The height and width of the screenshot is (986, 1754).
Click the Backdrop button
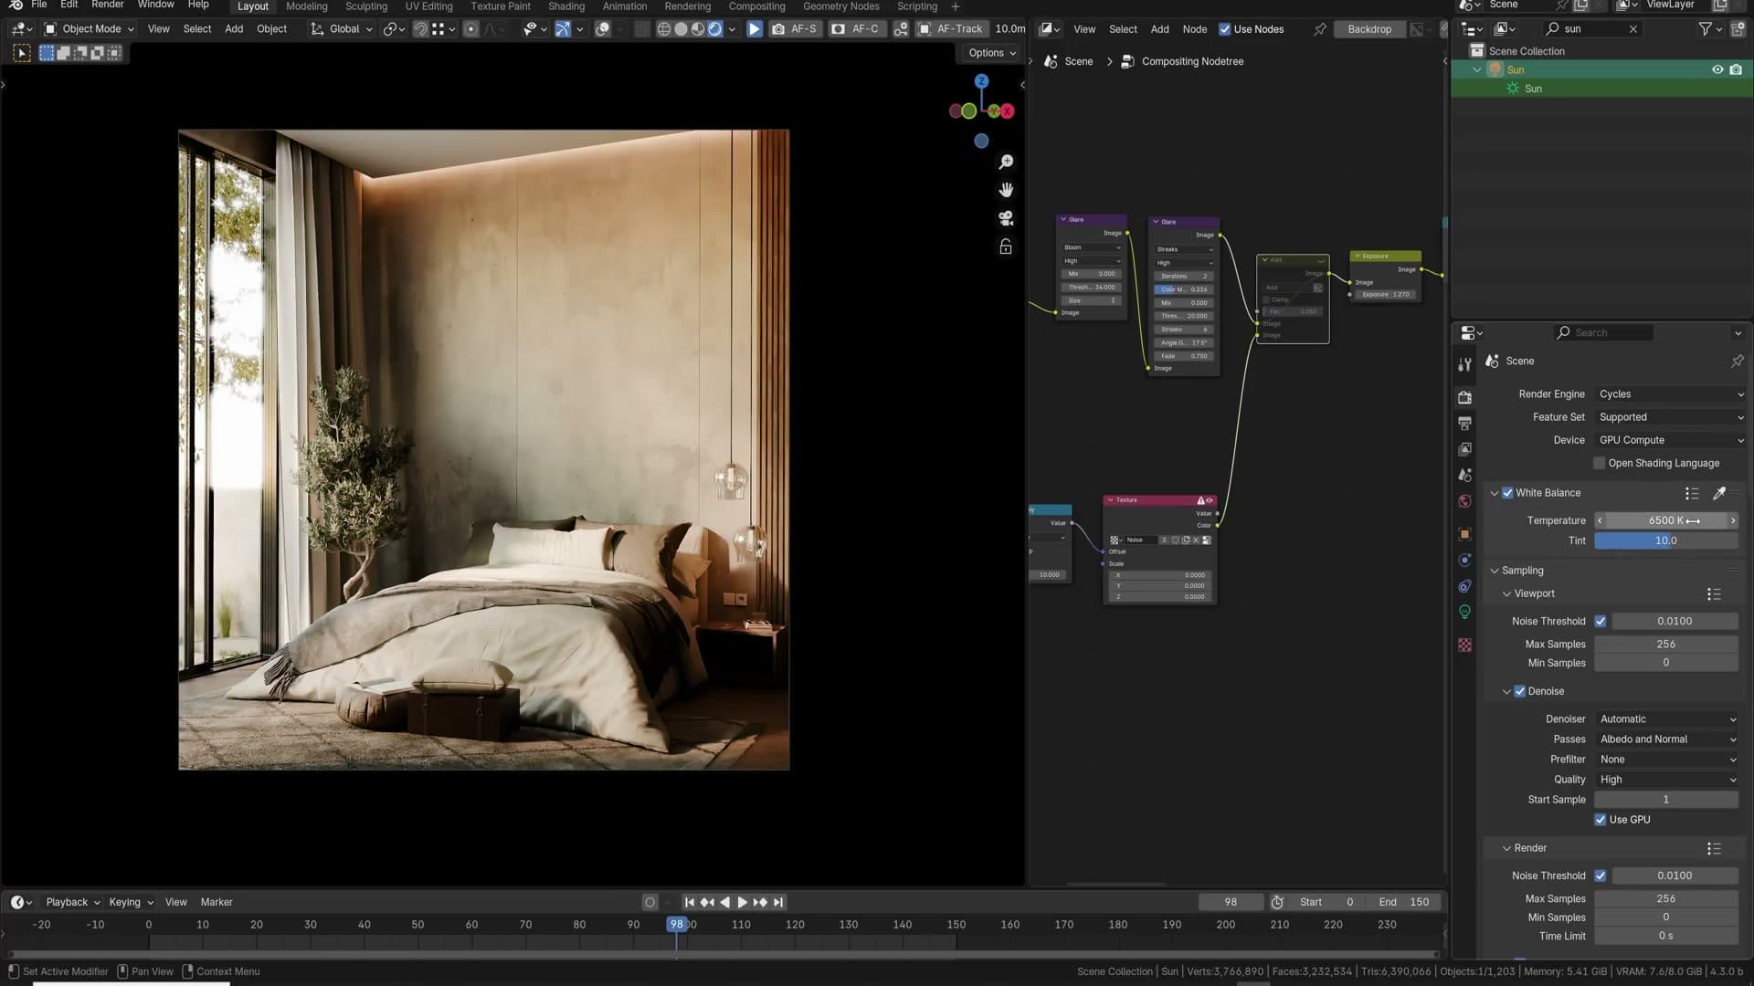(1369, 29)
